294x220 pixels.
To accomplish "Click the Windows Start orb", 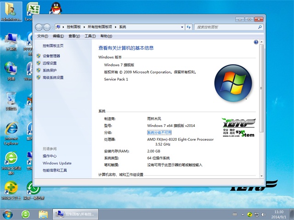I will (x=8, y=214).
